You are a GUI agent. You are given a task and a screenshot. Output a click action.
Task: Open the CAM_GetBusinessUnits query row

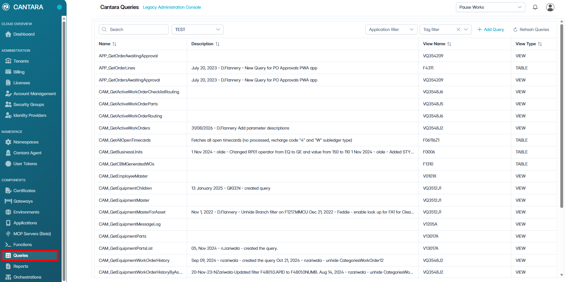click(325, 152)
